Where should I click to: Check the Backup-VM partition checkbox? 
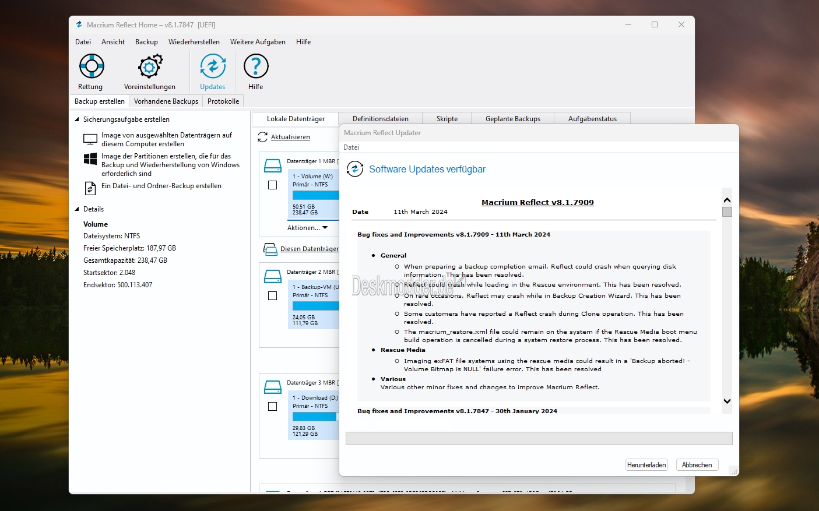tap(272, 295)
